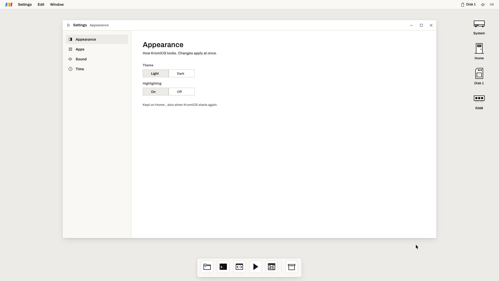This screenshot has width=499, height=281.
Task: Open the Settings menu in the menu bar
Action: point(25,4)
